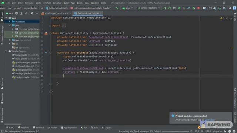Open Project panel settings gear
Viewport: 237px width, 133px height.
pos(32,13)
